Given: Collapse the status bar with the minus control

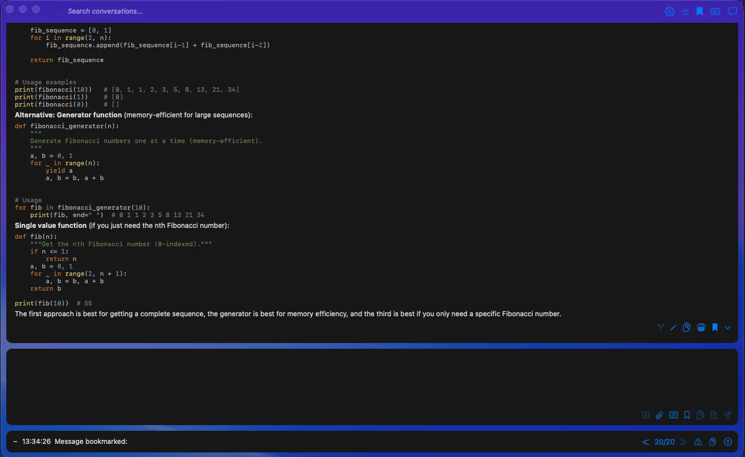Looking at the screenshot, I should pyautogui.click(x=14, y=441).
